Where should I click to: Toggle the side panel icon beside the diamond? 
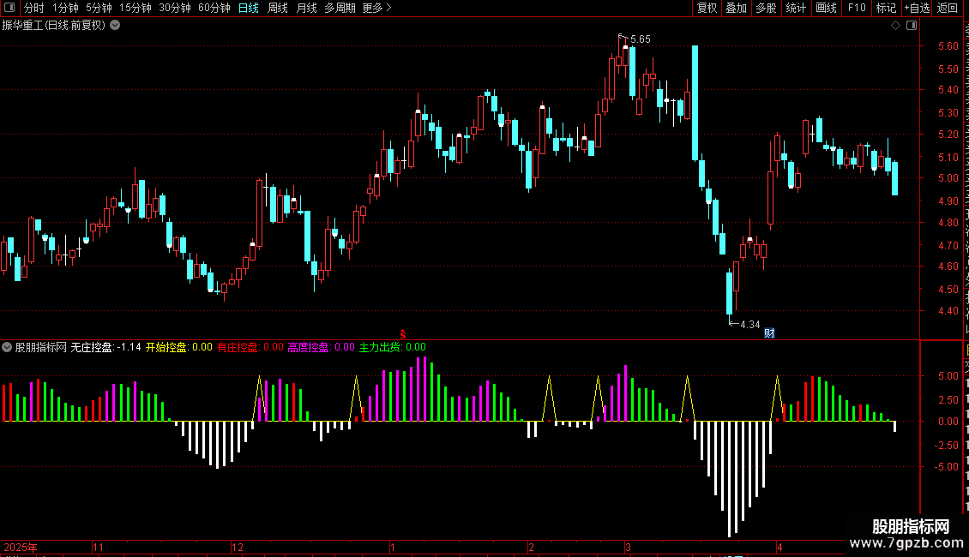tap(912, 26)
